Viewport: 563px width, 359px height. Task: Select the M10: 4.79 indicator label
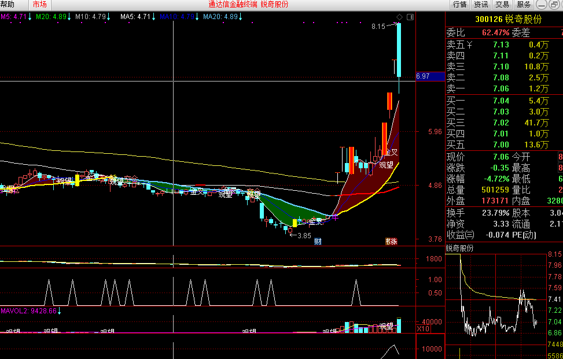pyautogui.click(x=90, y=17)
